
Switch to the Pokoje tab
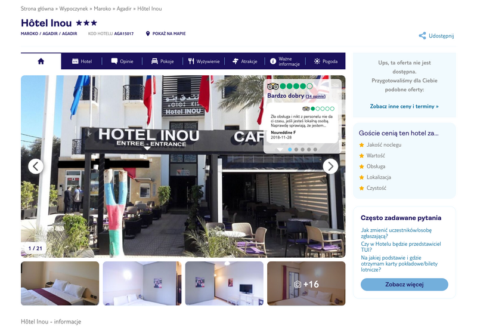(x=162, y=61)
